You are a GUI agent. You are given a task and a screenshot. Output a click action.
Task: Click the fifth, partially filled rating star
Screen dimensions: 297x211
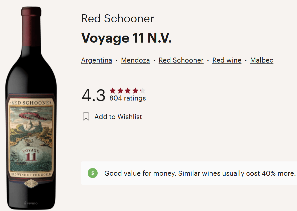click(x=143, y=91)
